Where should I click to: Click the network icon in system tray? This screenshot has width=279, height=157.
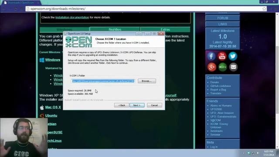pos(253,153)
